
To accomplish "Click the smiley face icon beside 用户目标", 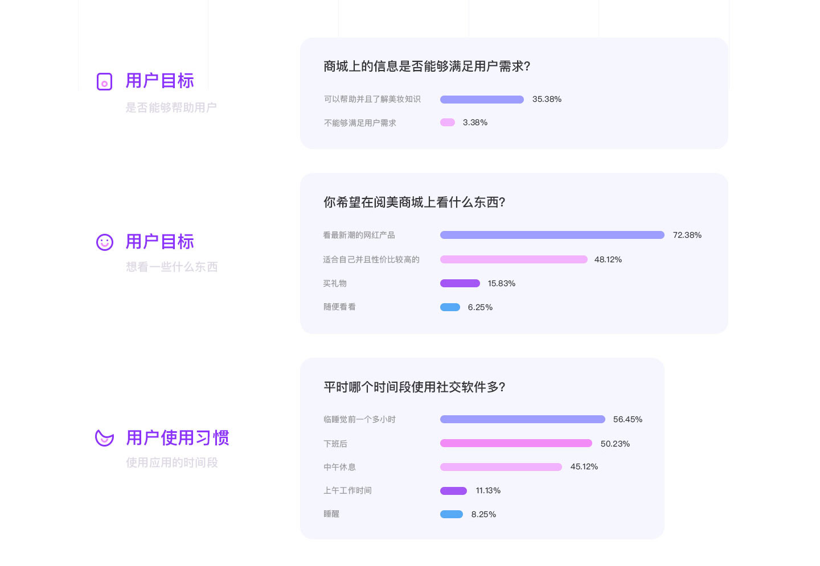I will (105, 242).
